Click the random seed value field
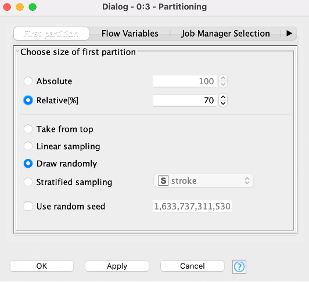The image size is (309, 282). [x=192, y=206]
